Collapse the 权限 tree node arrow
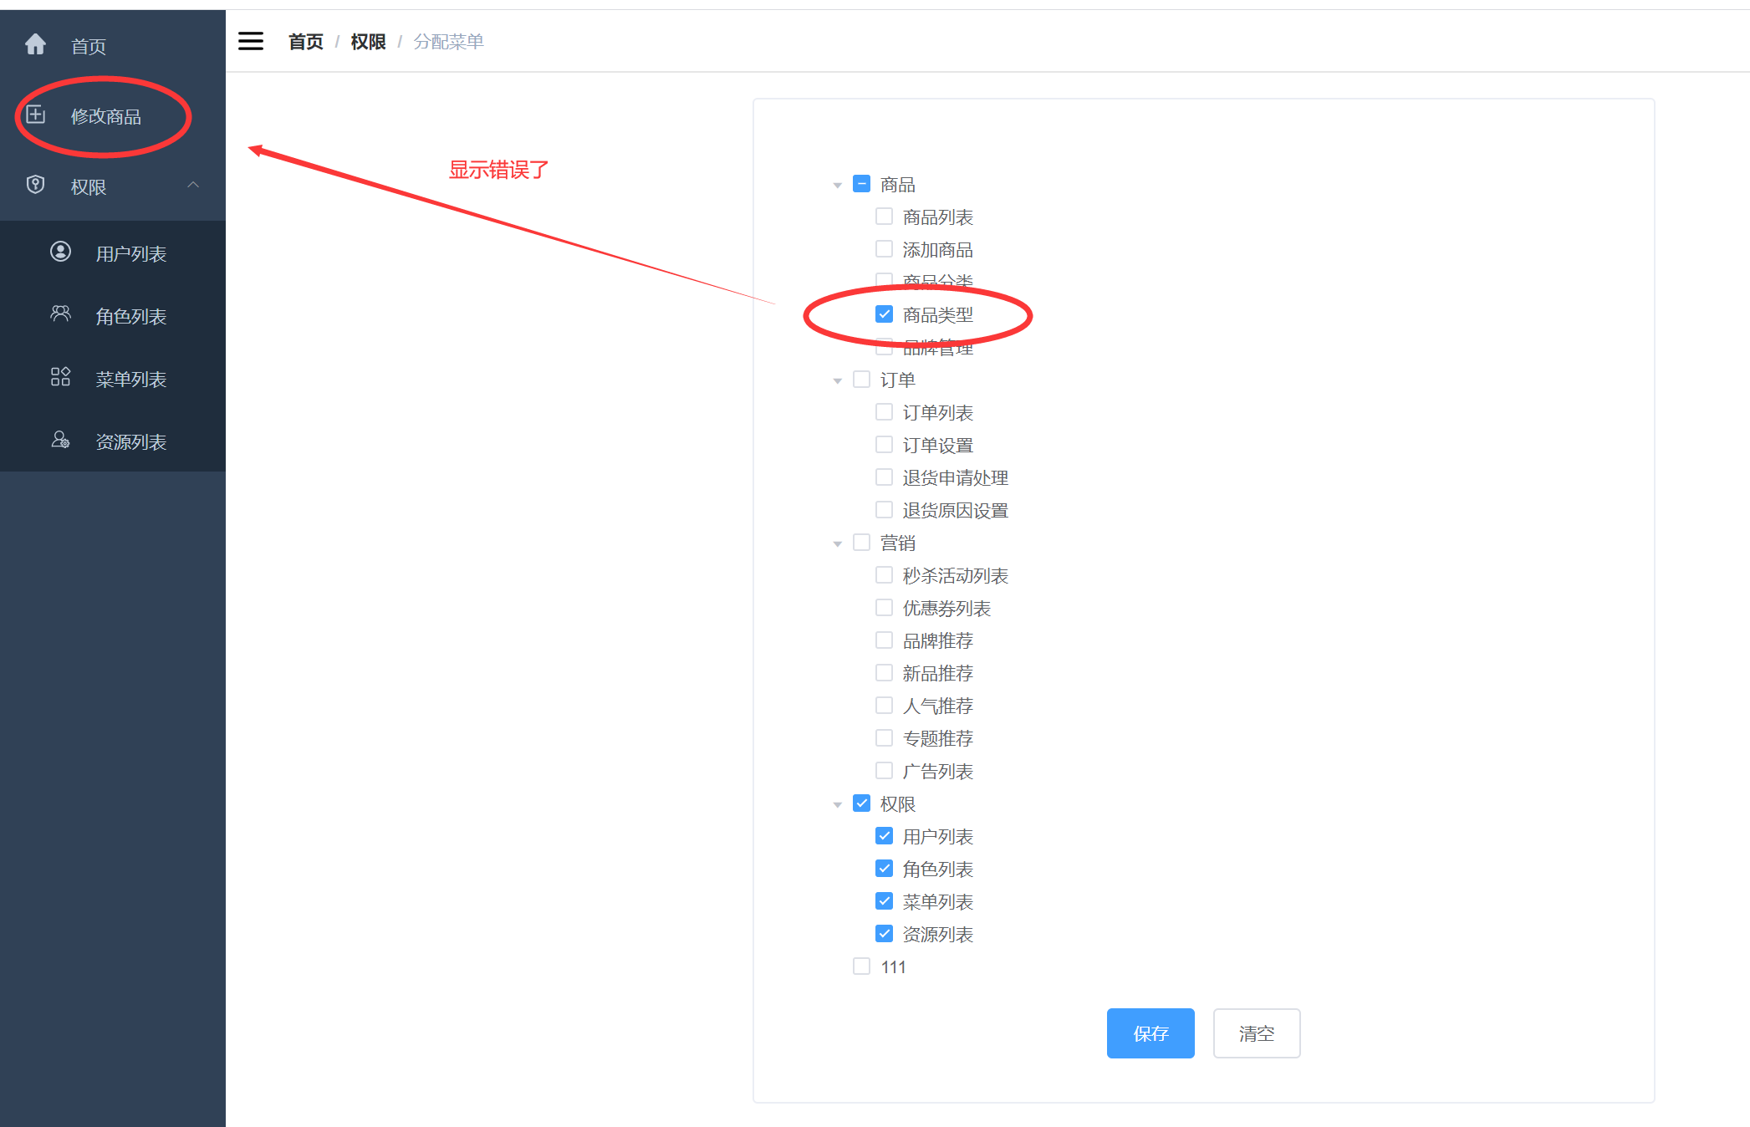 (837, 804)
